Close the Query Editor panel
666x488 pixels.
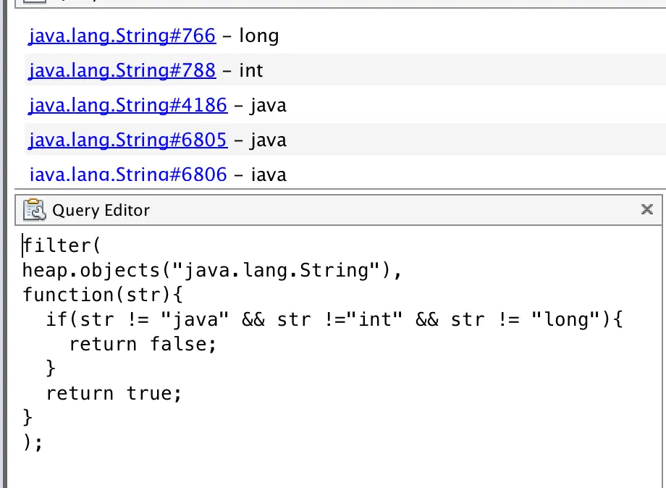647,210
